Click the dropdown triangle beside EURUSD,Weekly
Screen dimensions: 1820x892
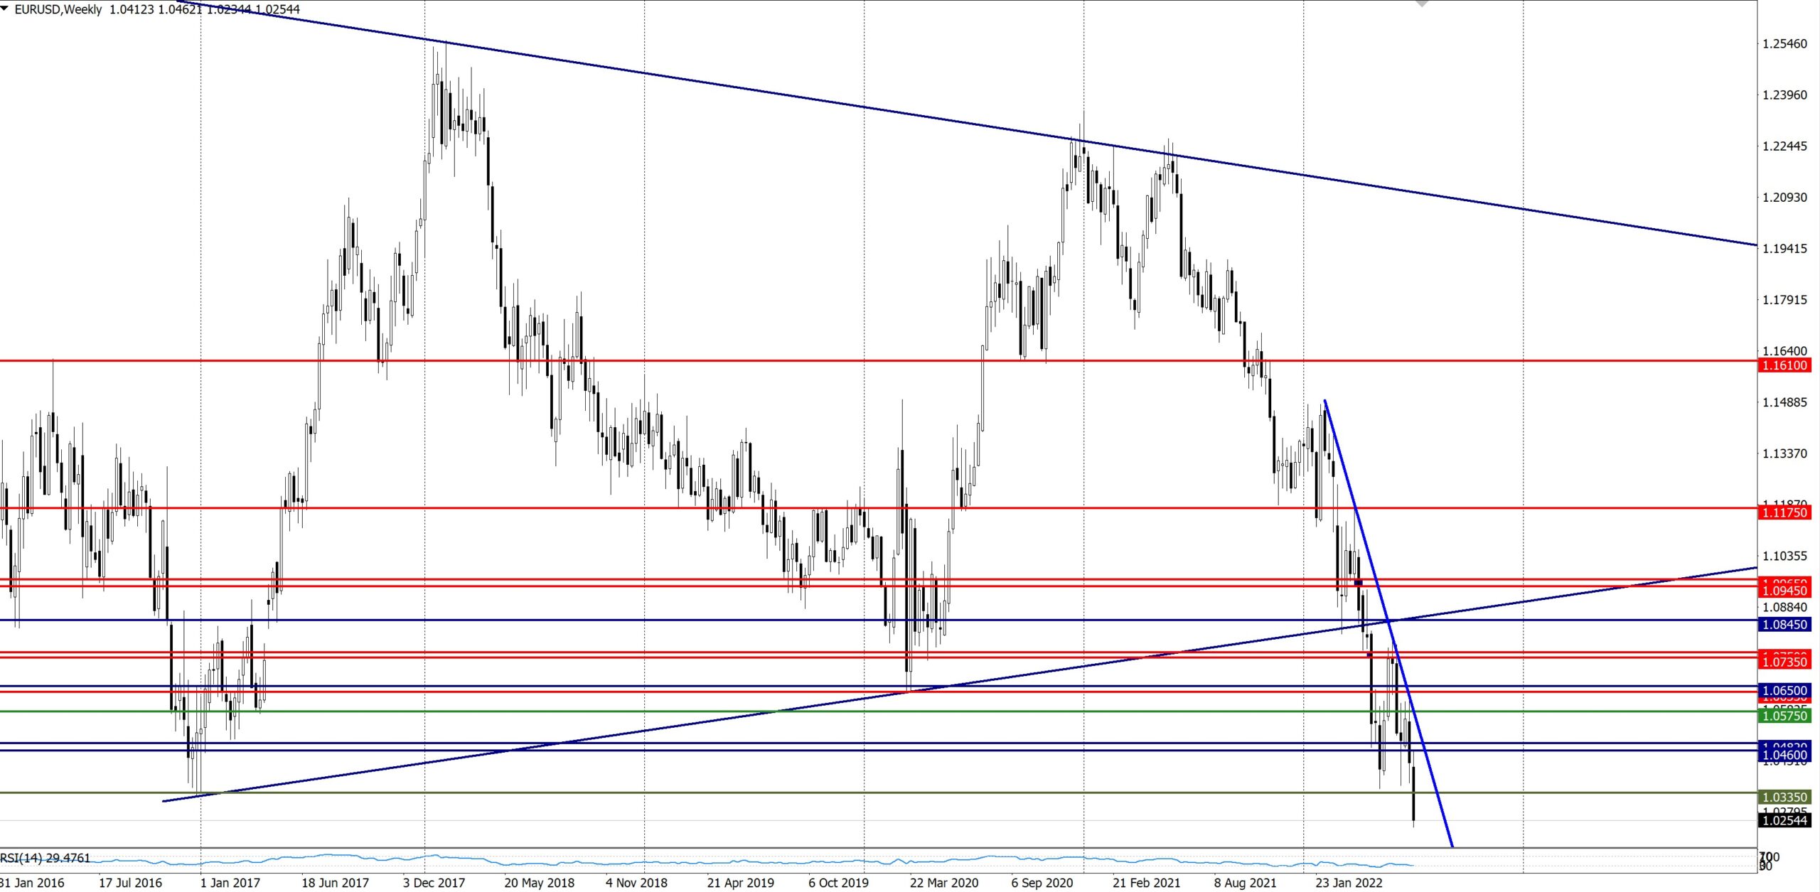[4, 9]
